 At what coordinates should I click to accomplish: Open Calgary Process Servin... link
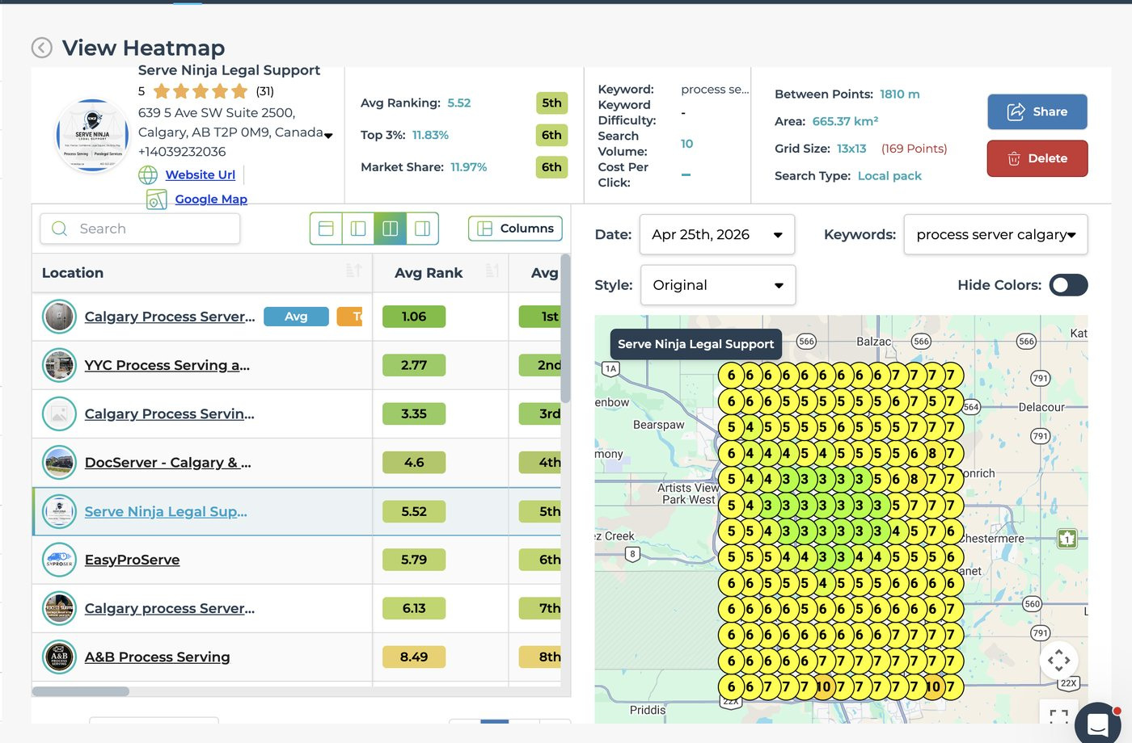point(170,413)
